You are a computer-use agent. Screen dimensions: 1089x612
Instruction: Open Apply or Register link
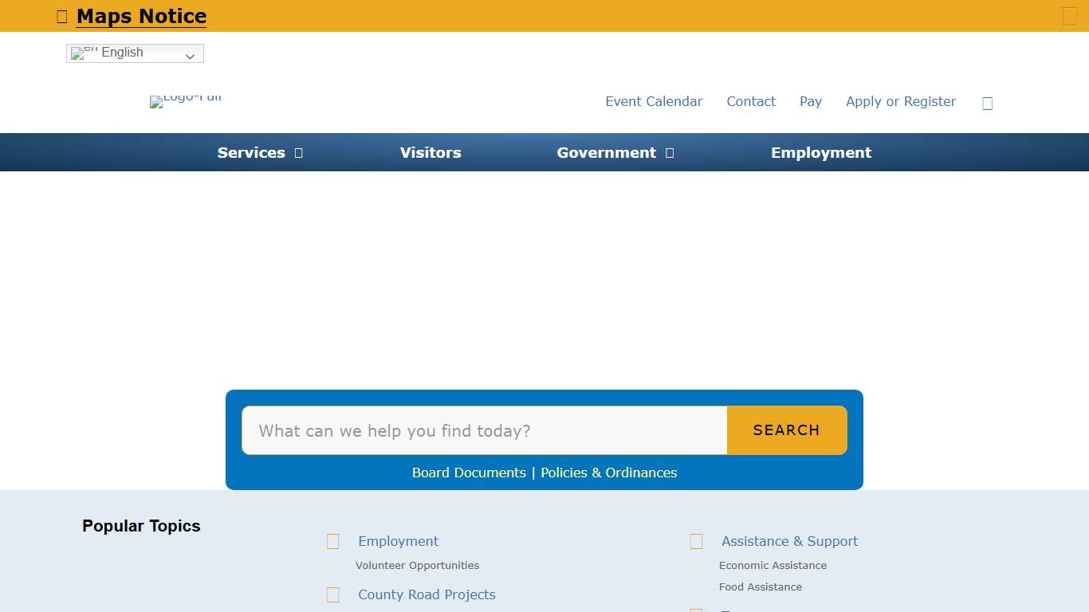900,102
